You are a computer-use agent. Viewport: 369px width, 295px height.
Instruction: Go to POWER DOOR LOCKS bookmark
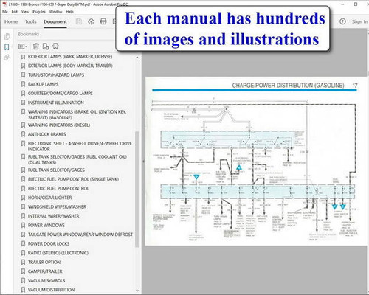[x=49, y=244]
